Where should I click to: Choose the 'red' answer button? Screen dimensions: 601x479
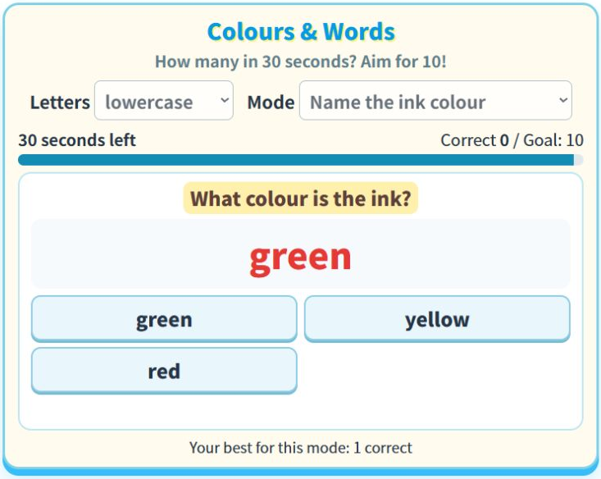164,371
